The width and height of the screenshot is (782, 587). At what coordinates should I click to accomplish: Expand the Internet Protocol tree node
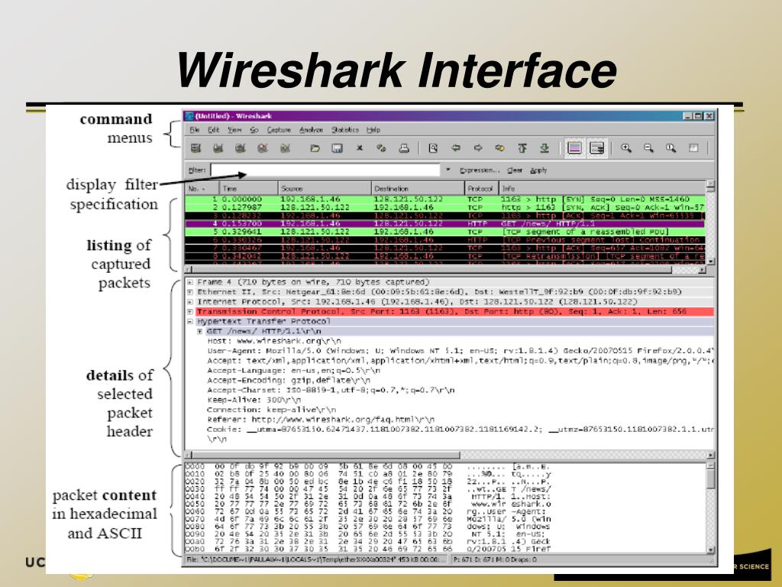click(x=190, y=302)
